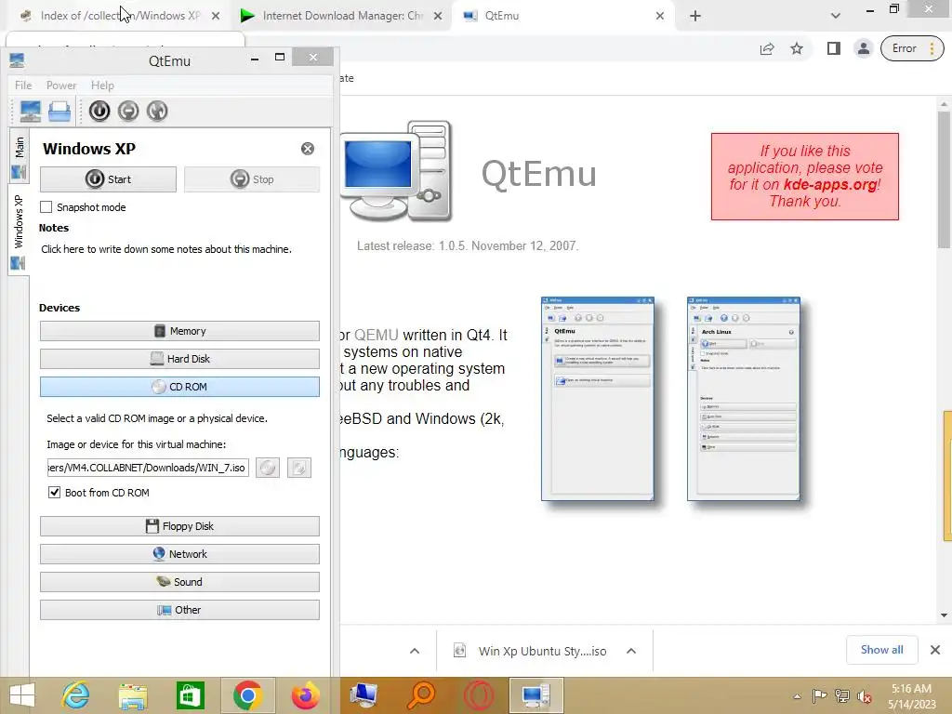The width and height of the screenshot is (952, 714).
Task: Click the Stop machine button
Action: (x=252, y=179)
